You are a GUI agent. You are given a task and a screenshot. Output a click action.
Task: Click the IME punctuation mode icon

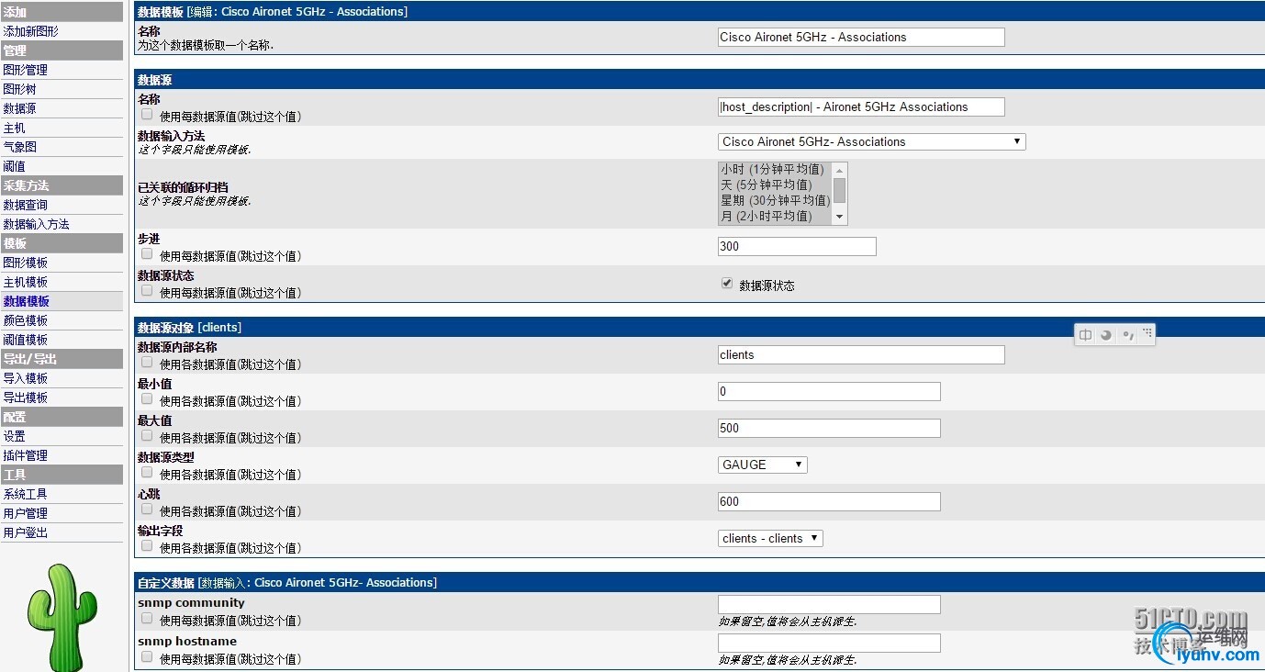(1128, 335)
